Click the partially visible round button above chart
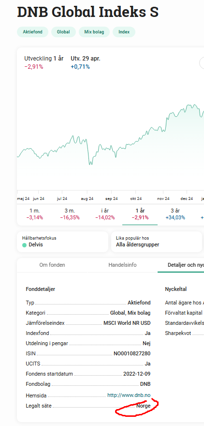 [202, 63]
